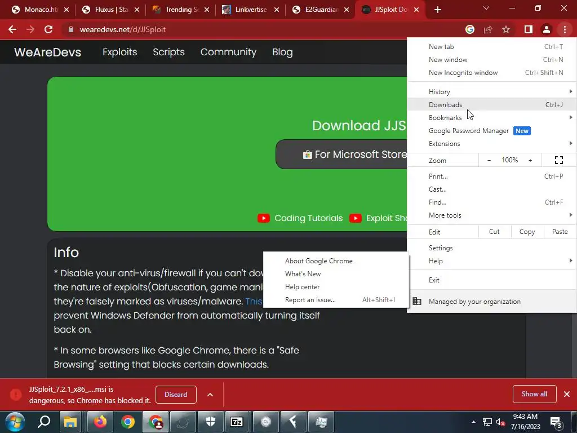Screen dimensions: 577x433
Task: Open Downloads from the Chrome menu
Action: click(x=492, y=104)
